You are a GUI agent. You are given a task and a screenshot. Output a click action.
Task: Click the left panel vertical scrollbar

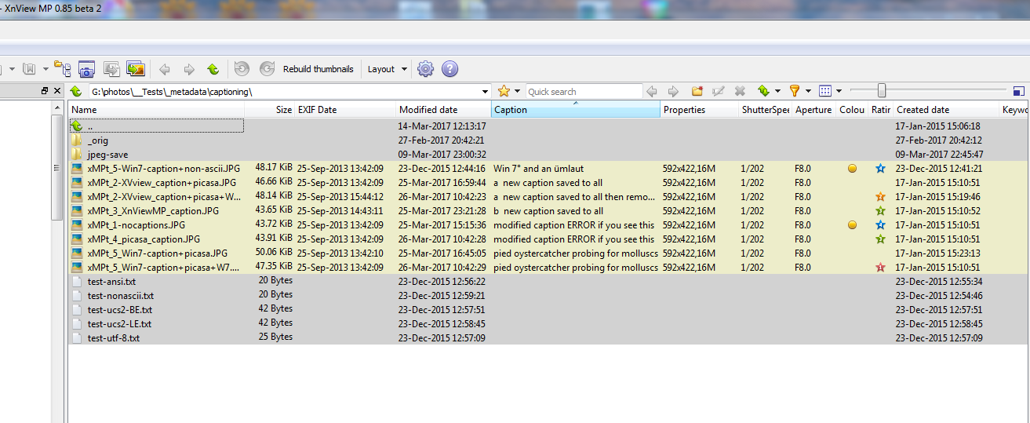coord(56,169)
